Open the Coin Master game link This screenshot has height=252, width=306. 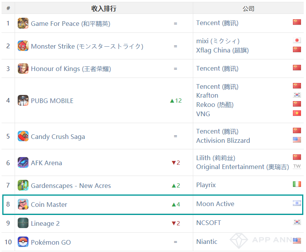pyautogui.click(x=49, y=205)
